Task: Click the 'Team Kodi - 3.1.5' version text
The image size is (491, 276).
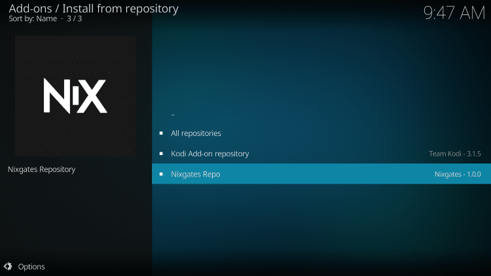Action: (455, 154)
